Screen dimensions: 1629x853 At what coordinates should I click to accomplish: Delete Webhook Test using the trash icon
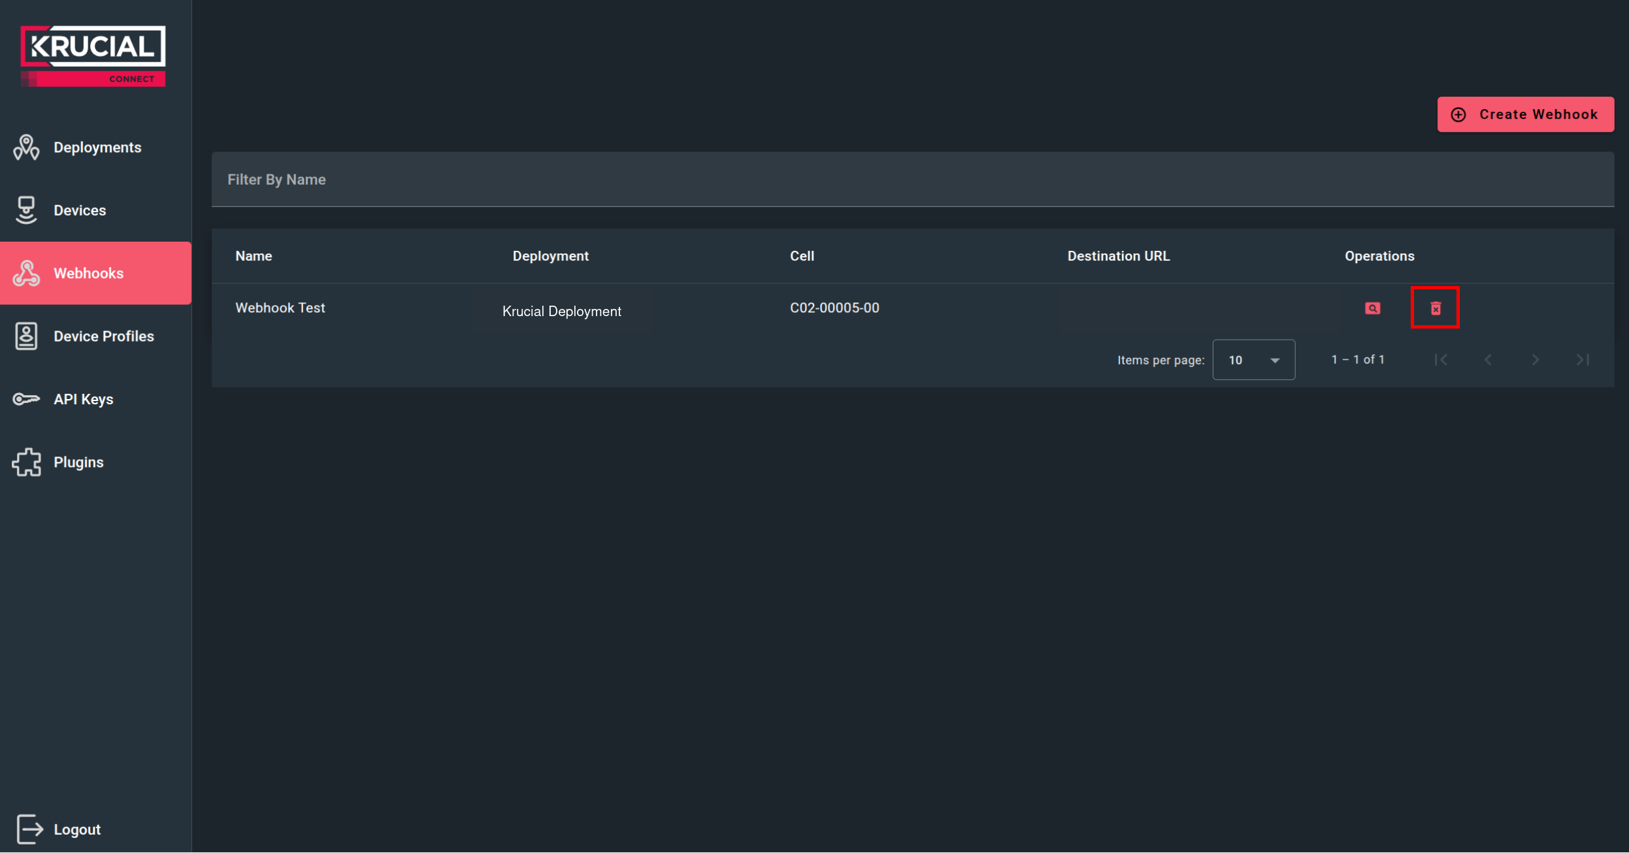[1435, 308]
